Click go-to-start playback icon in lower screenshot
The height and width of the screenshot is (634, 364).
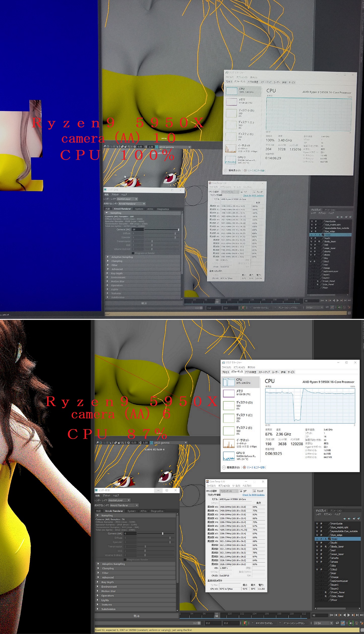coord(331,615)
